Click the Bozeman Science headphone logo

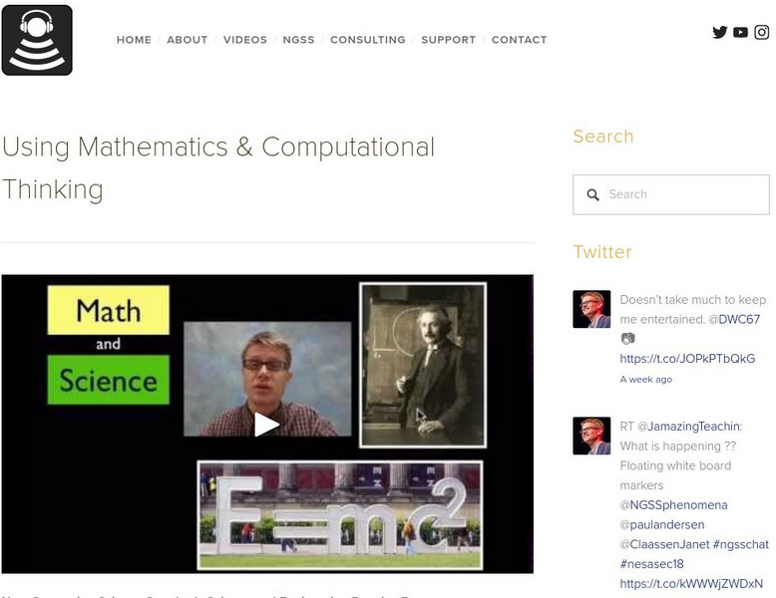[x=37, y=40]
